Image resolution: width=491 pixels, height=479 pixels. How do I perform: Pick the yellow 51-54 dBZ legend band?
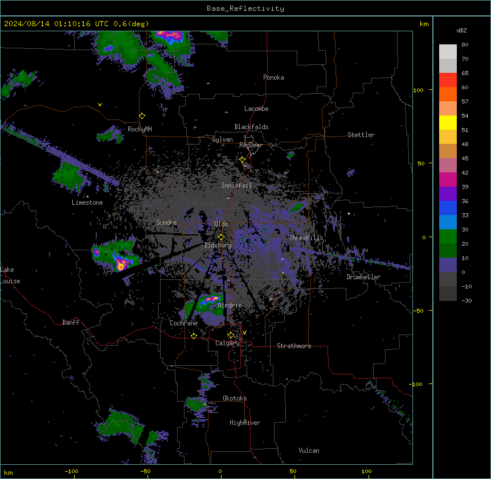click(448, 122)
